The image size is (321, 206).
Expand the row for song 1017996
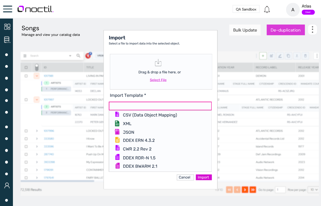click(37, 131)
